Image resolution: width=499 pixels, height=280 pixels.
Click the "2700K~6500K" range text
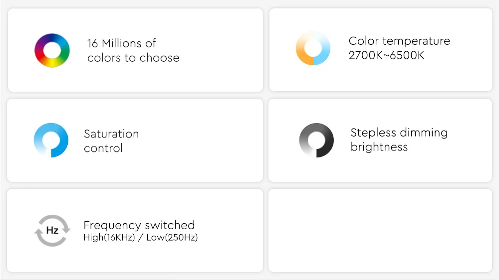point(386,55)
